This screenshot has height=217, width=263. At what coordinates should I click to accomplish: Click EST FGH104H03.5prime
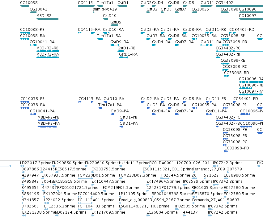[x=96, y=206]
